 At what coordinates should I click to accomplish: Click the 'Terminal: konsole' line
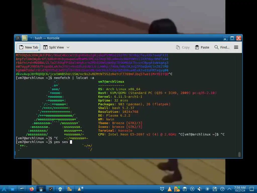pos(115,131)
